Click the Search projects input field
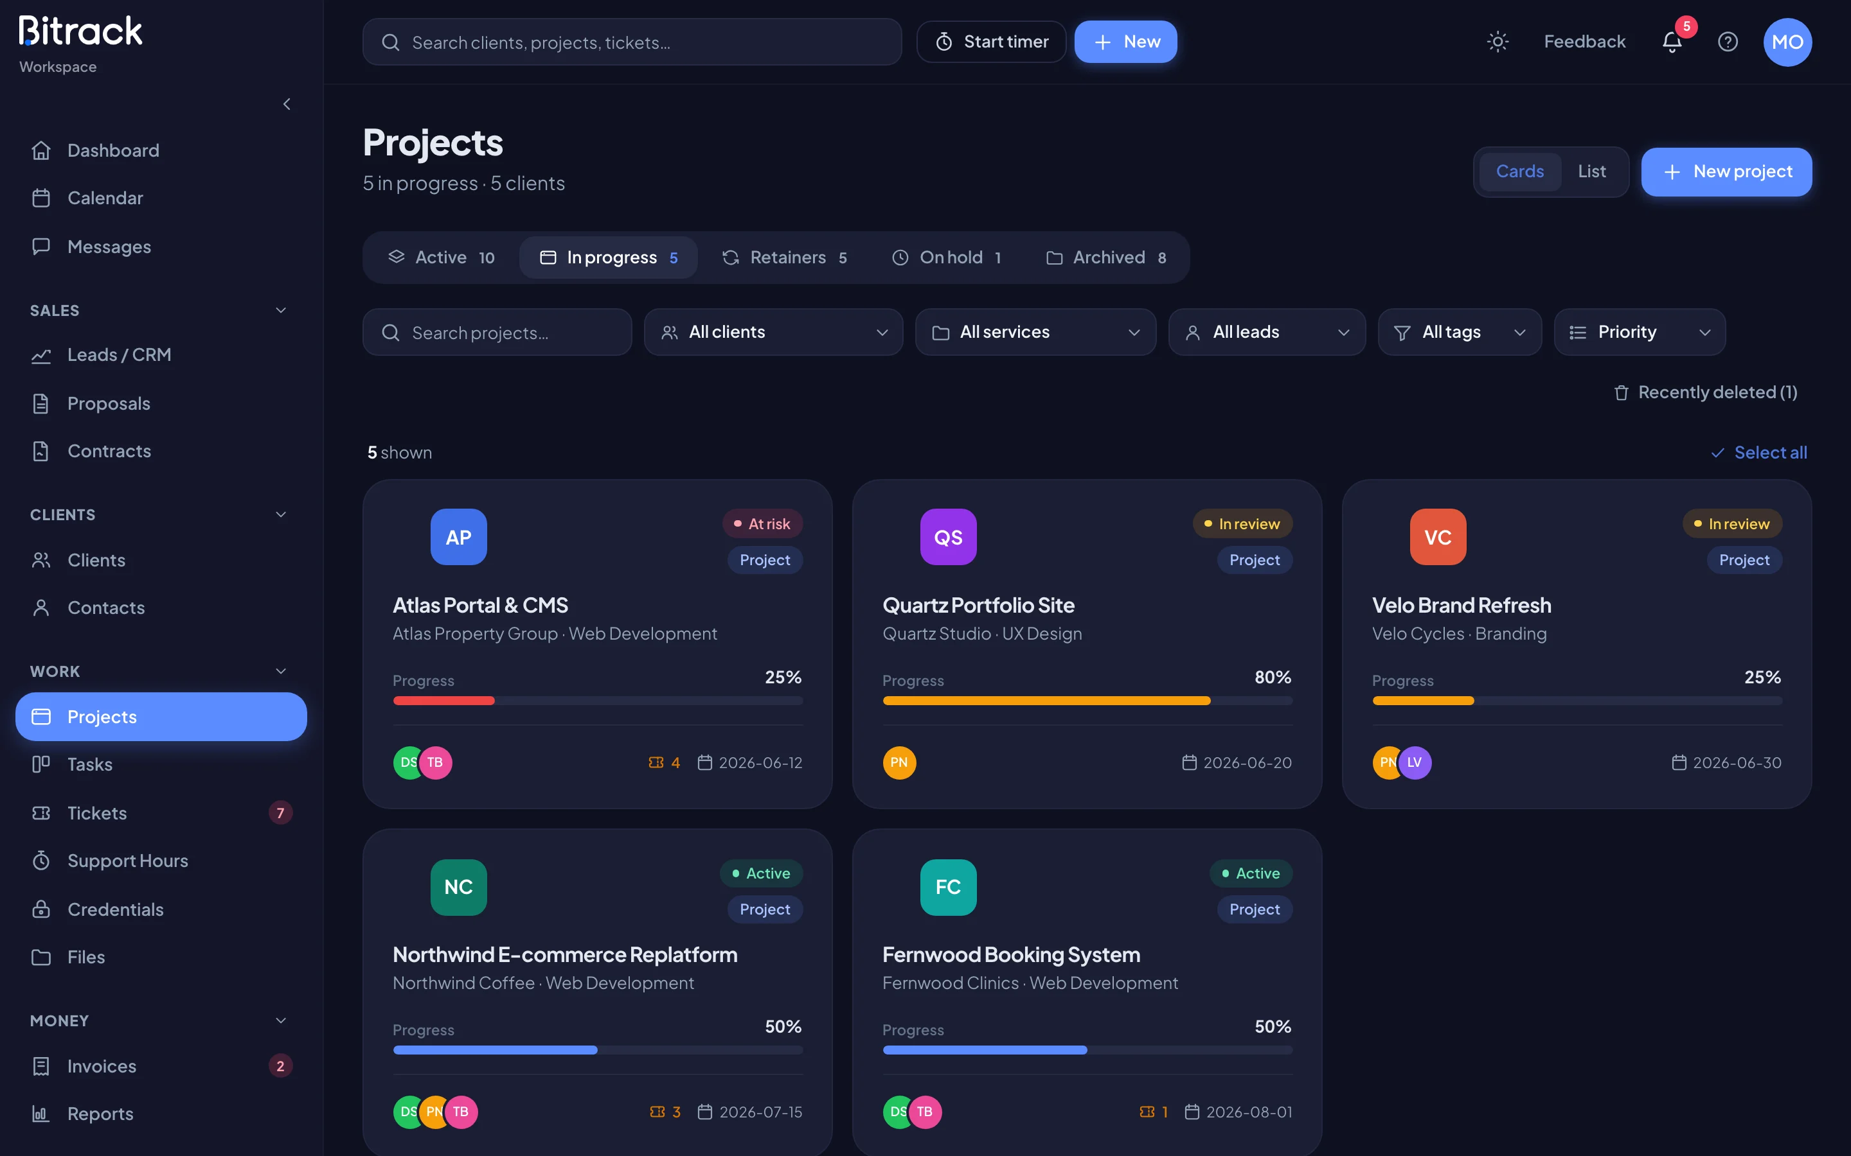Image resolution: width=1851 pixels, height=1156 pixels. 496,332
